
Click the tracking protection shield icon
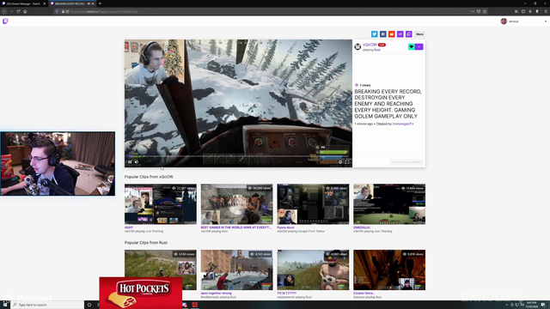(x=57, y=11)
